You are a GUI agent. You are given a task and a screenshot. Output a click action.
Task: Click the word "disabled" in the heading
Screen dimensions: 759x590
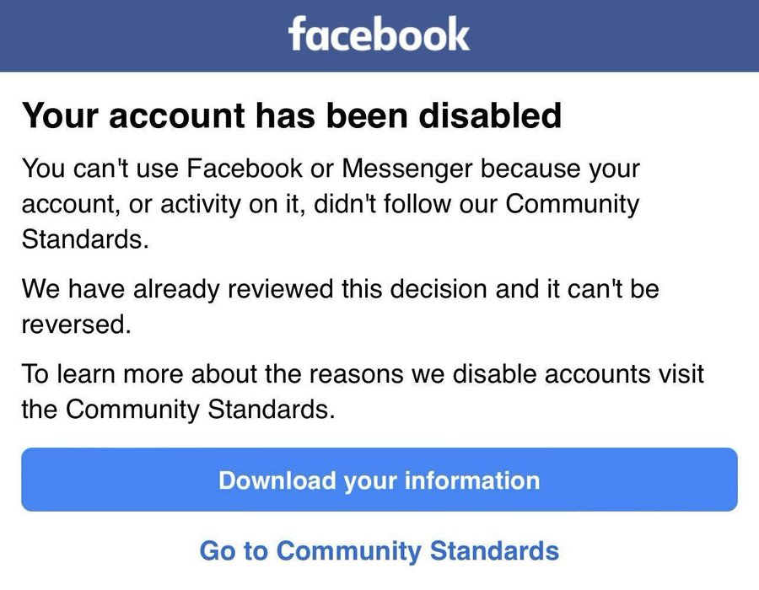[490, 115]
